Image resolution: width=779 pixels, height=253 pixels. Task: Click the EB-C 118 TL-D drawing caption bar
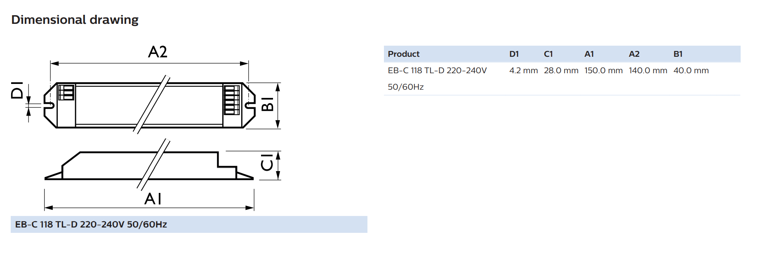[x=189, y=224]
